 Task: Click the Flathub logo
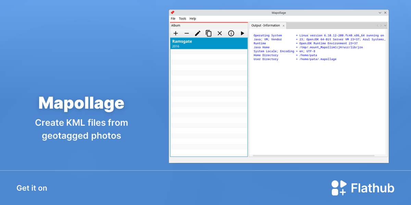tap(363, 188)
